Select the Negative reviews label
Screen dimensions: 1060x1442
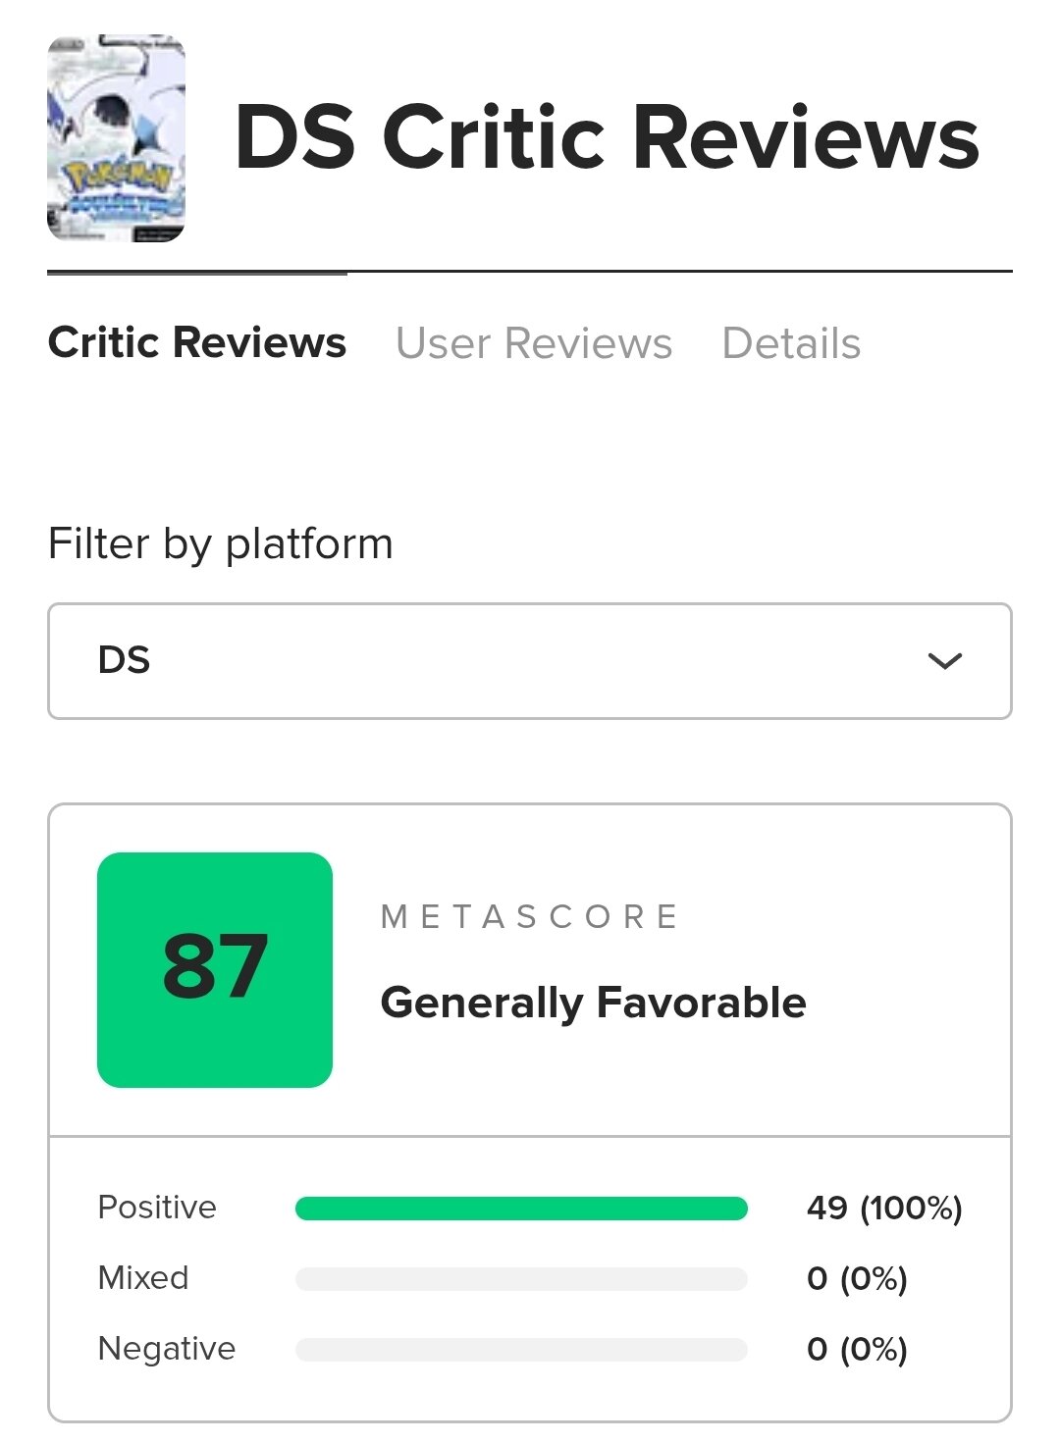tap(167, 1348)
